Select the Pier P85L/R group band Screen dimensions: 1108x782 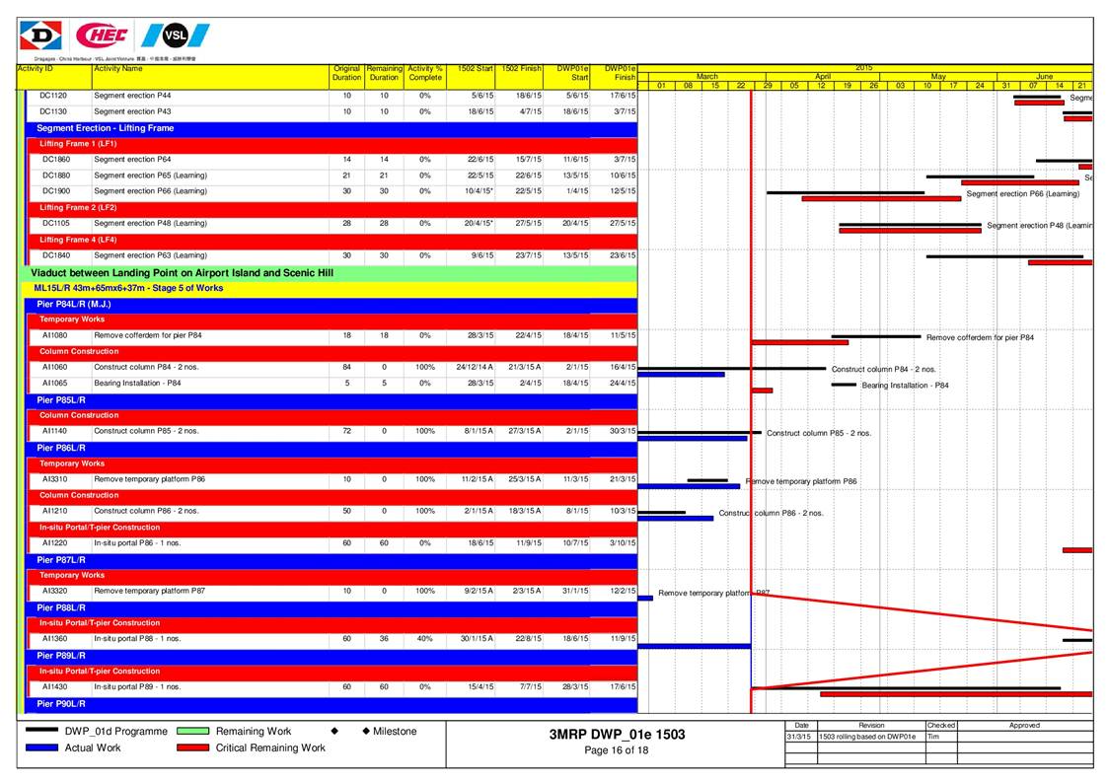332,399
